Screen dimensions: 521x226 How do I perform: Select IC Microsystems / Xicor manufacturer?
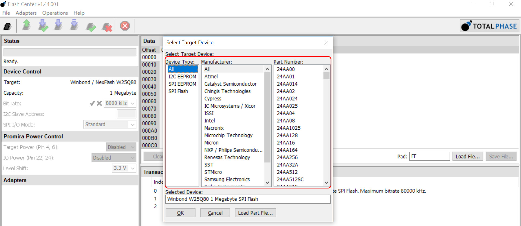(230, 106)
